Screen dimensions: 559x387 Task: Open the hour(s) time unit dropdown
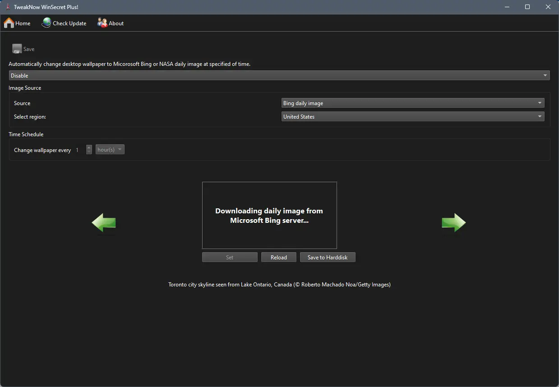pos(110,150)
